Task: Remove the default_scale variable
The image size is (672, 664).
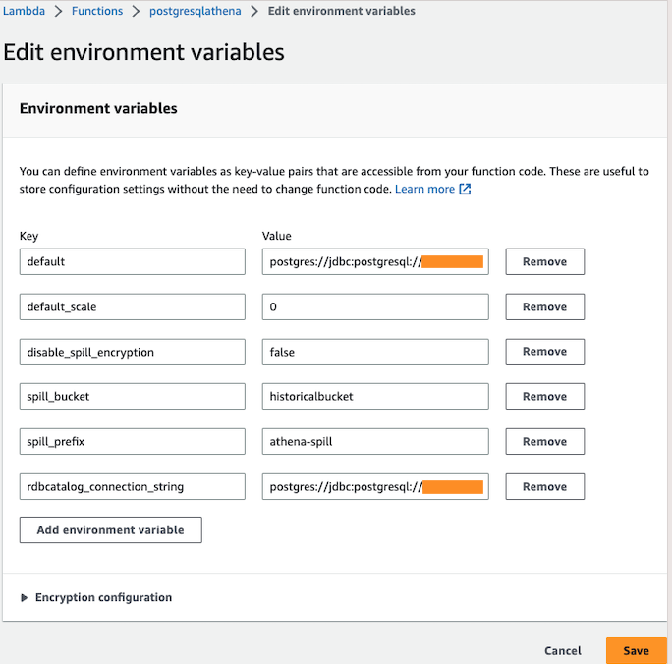Action: coord(544,307)
